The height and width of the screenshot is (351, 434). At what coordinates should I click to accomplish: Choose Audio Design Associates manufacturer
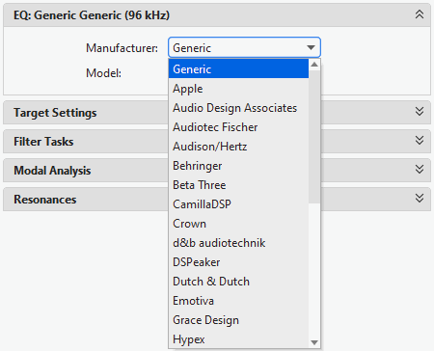click(x=238, y=108)
